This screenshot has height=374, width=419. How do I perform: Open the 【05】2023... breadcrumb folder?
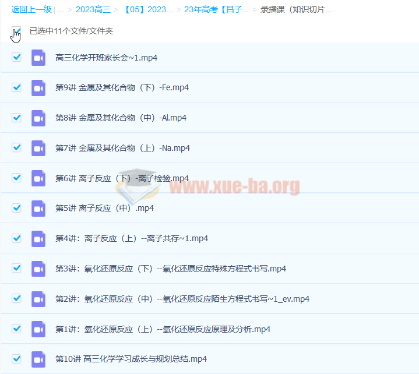[x=148, y=10]
